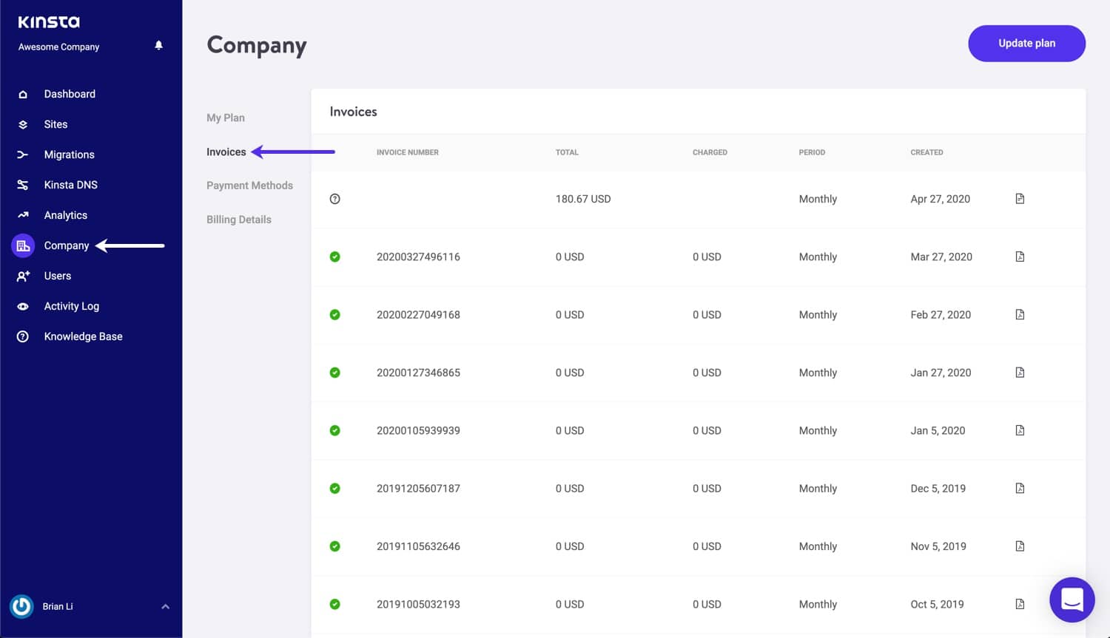
Task: Switch to the My Plan tab
Action: [225, 118]
